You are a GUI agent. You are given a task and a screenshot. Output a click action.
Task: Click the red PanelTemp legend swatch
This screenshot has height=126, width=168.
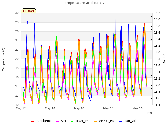(x=33, y=121)
